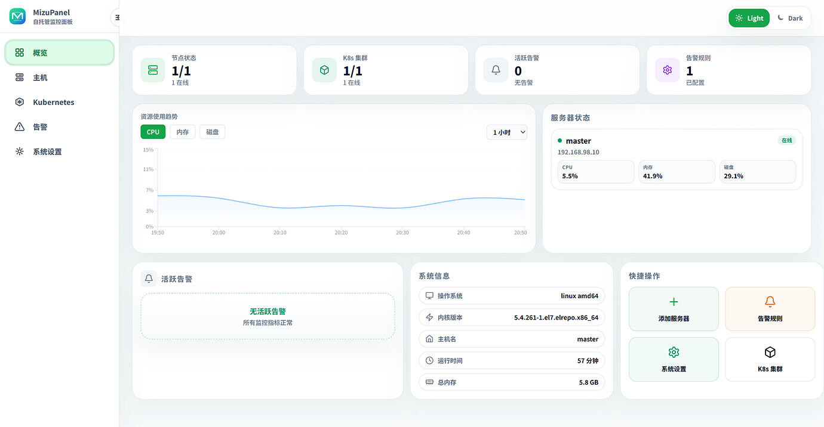
Task: Click the K8s 集群 quick action button
Action: point(770,359)
